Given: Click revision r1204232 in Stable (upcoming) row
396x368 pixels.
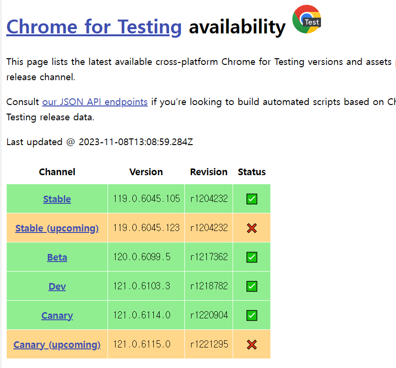Looking at the screenshot, I should click(209, 228).
